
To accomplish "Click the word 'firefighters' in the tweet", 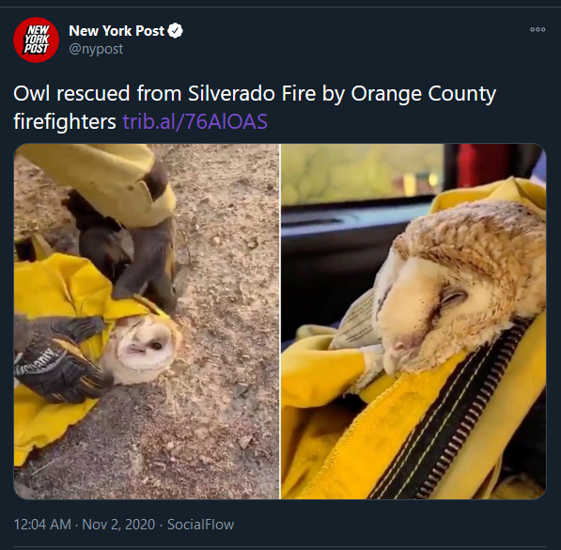I will 65,121.
